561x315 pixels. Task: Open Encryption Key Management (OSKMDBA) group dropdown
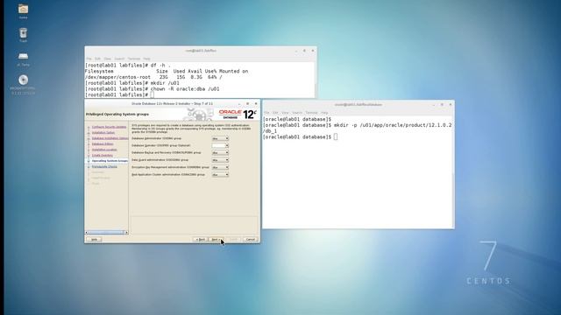[x=220, y=167]
